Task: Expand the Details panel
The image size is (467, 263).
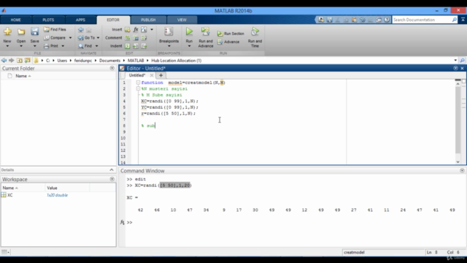Action: coord(112,170)
